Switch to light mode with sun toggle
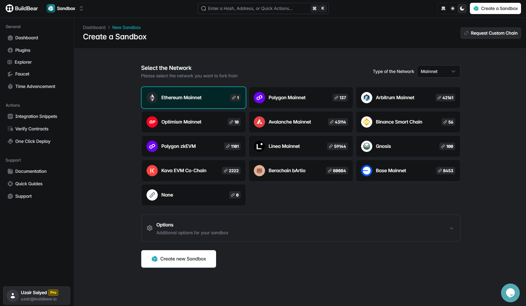526x306 pixels. click(452, 8)
